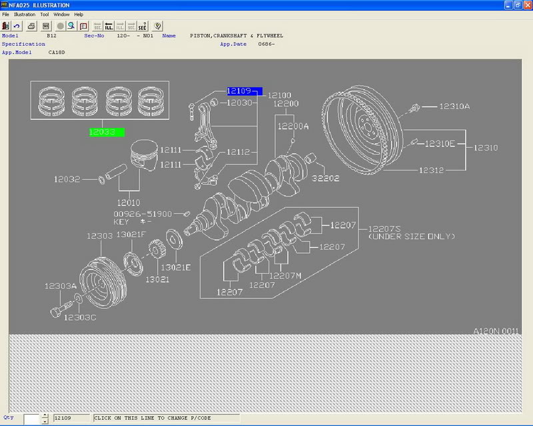Open the Tool menu
The image size is (533, 426).
tap(45, 14)
